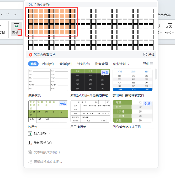Image resolution: width=175 pixels, height=183 pixels.
Task: Pick the 员工请假单 template thumbnail
Action: pyautogui.click(x=90, y=112)
